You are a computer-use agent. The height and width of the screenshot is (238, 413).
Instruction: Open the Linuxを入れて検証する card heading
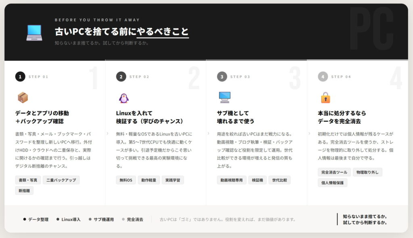point(150,117)
